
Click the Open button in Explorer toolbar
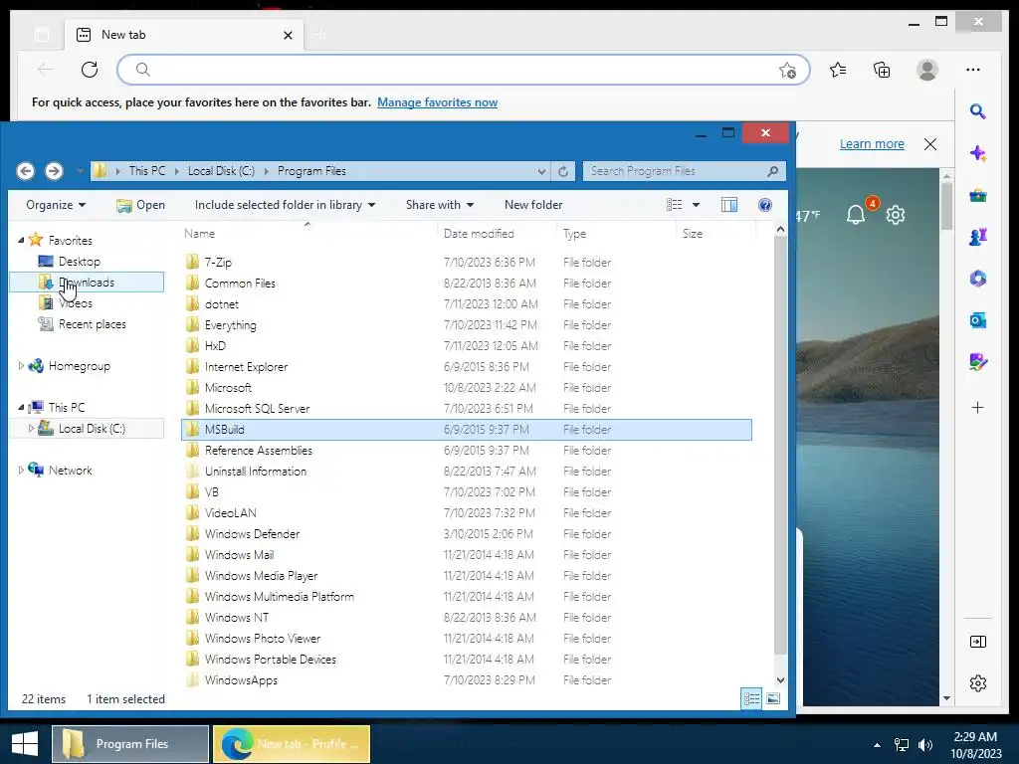pyautogui.click(x=140, y=205)
